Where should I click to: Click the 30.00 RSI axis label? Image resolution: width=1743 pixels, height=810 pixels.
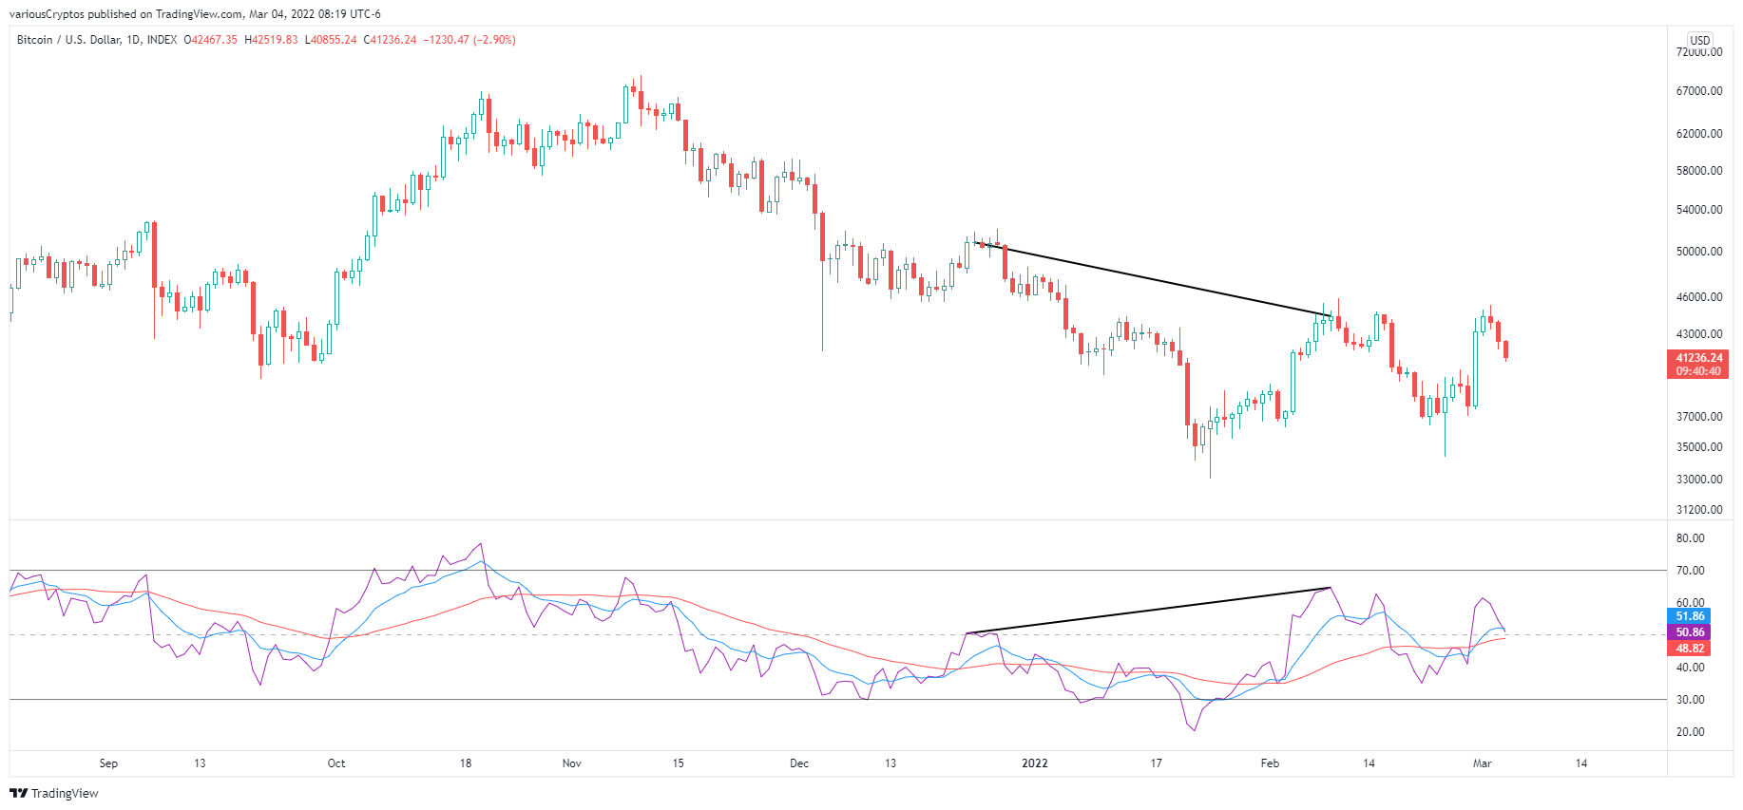coord(1690,700)
